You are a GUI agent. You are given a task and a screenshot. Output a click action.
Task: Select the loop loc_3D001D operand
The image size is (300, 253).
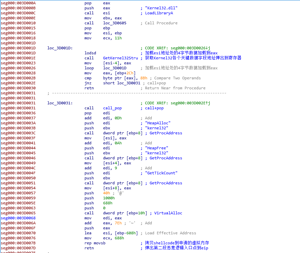tap(115, 68)
